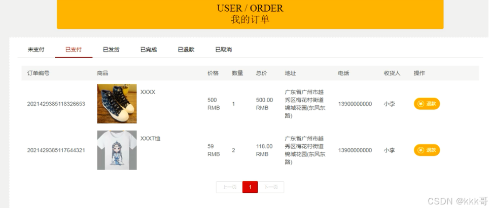This screenshot has height=210, width=490.
Task: Select order number 2021429385117644321
Action: click(x=56, y=150)
